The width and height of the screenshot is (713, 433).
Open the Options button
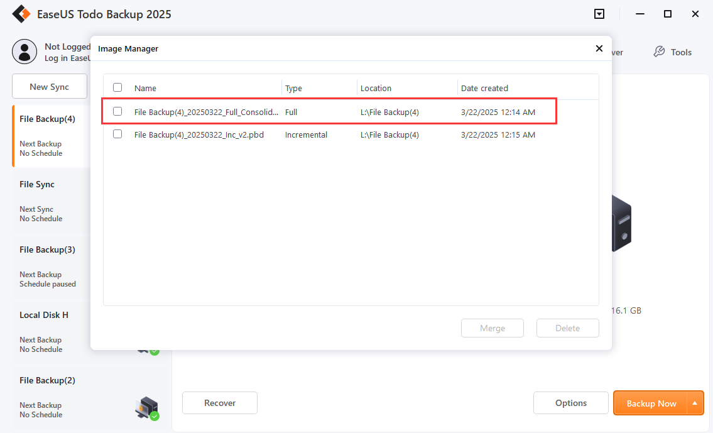pos(570,403)
